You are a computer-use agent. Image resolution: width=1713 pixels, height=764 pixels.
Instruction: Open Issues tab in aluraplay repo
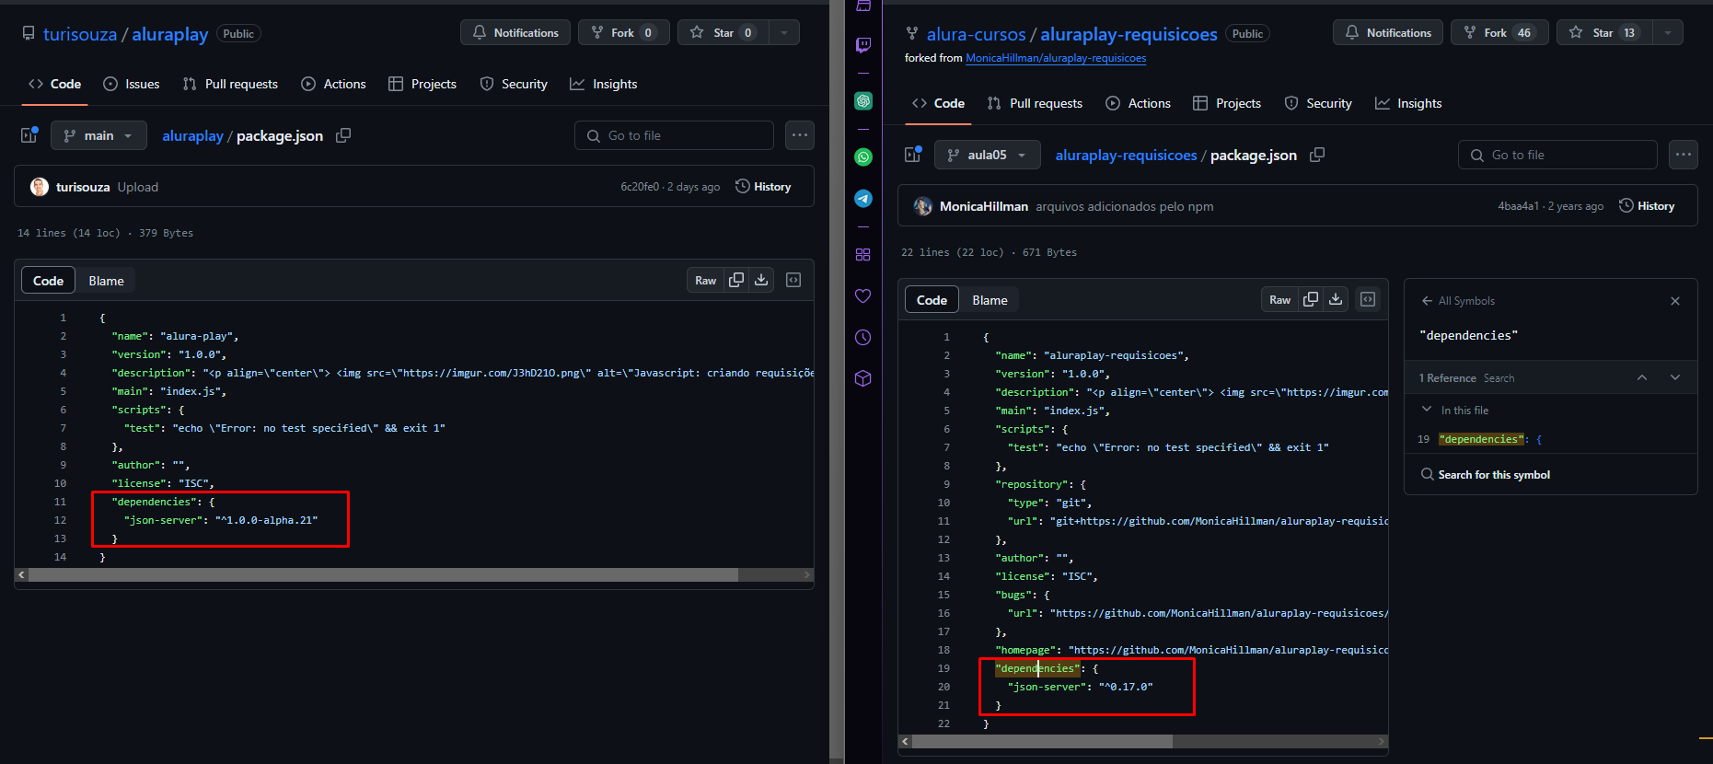coord(131,84)
